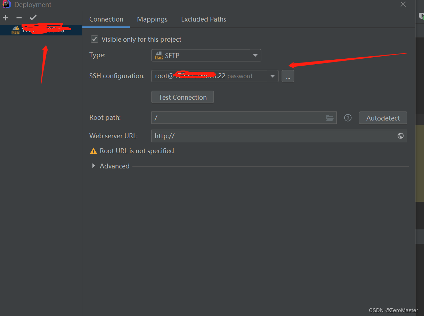This screenshot has width=424, height=316.
Task: Select the SFTP server entry in list
Action: pyautogui.click(x=41, y=30)
